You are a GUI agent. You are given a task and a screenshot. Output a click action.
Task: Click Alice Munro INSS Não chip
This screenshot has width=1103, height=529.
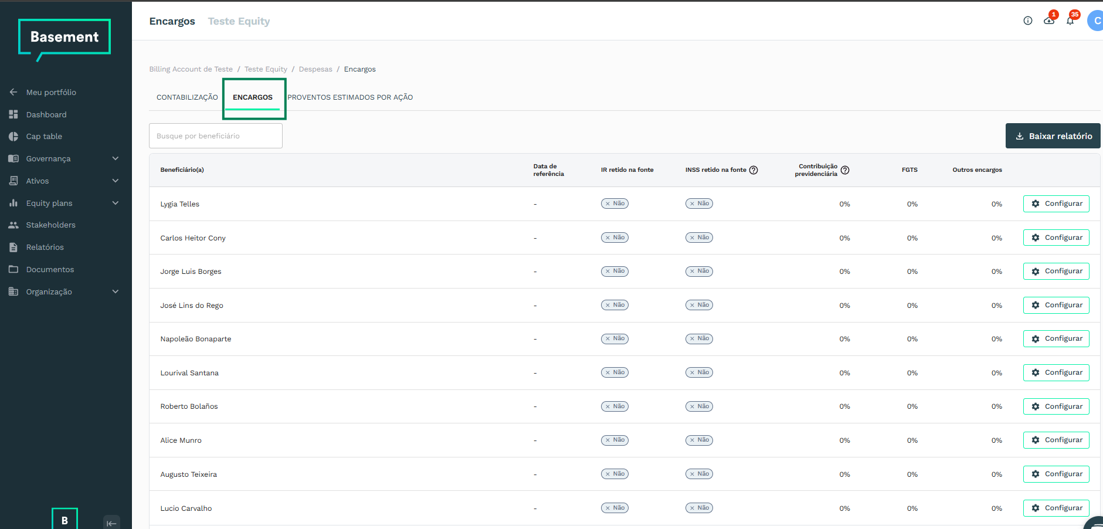(x=699, y=440)
